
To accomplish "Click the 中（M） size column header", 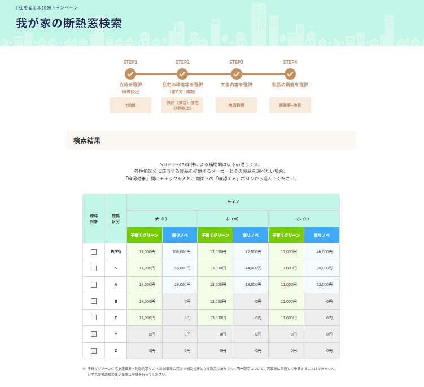I will [233, 219].
